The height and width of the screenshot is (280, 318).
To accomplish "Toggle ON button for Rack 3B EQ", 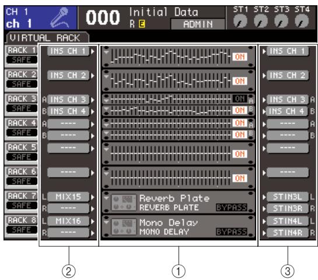I will (240, 111).
